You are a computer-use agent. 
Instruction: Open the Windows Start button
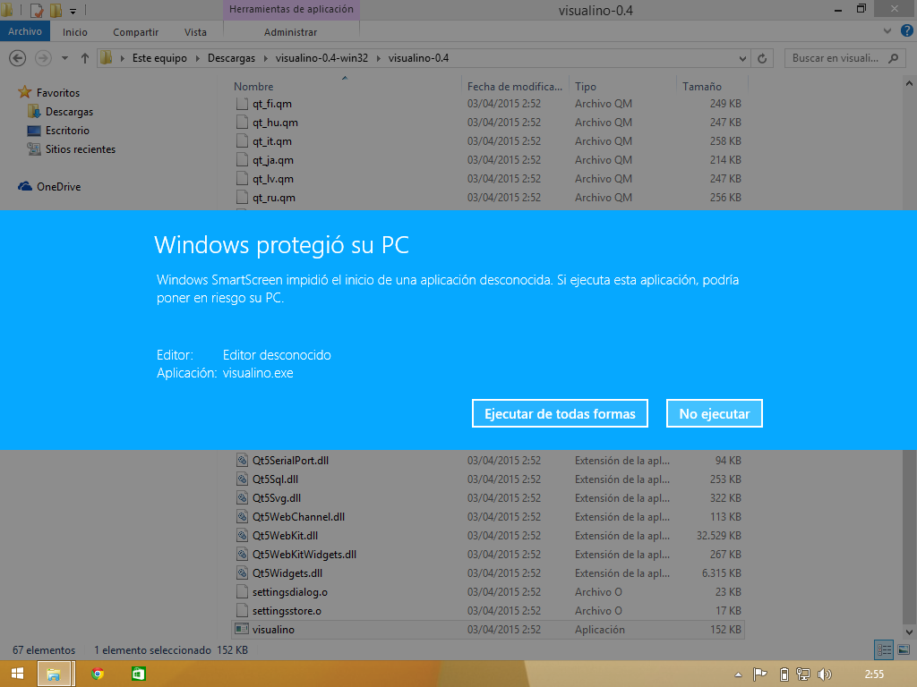[18, 674]
